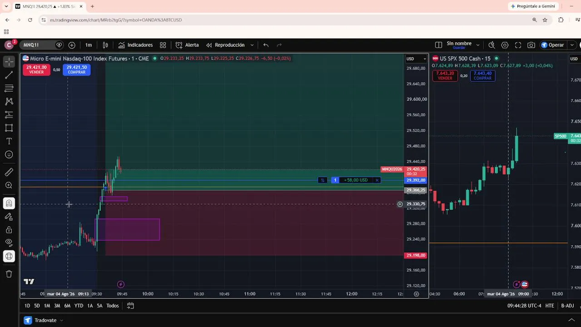Click the add alert plus on price axis
The height and width of the screenshot is (327, 581).
click(400, 204)
